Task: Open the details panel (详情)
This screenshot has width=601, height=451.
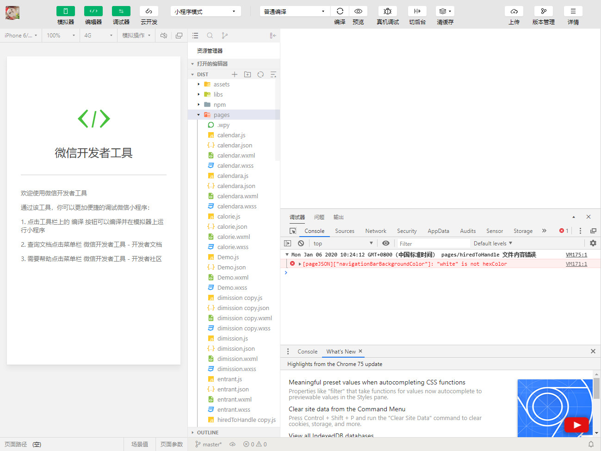Action: point(573,11)
